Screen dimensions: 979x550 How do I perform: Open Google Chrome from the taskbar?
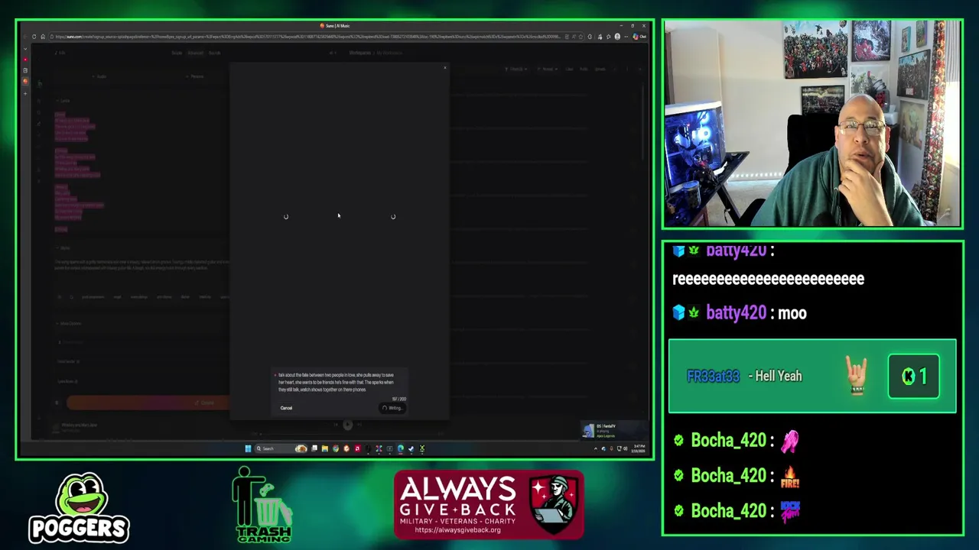[336, 448]
